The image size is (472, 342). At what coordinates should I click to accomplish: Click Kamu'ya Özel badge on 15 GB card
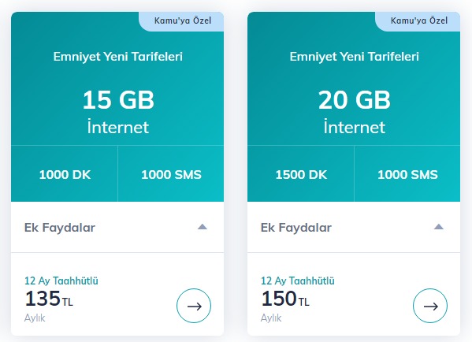(181, 21)
